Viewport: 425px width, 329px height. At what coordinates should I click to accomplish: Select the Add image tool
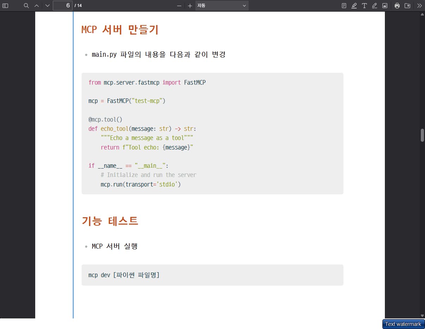click(x=385, y=6)
